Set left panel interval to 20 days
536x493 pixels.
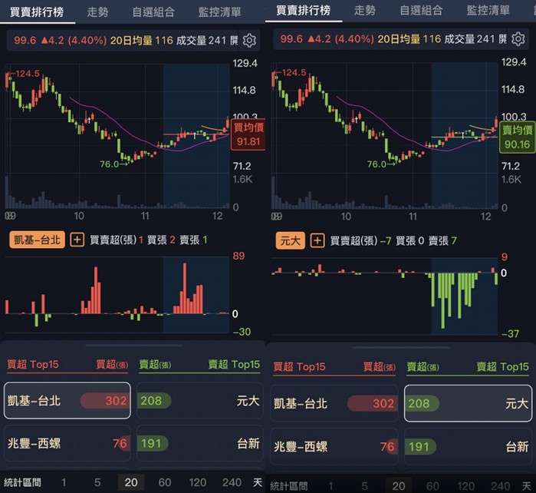131,482
